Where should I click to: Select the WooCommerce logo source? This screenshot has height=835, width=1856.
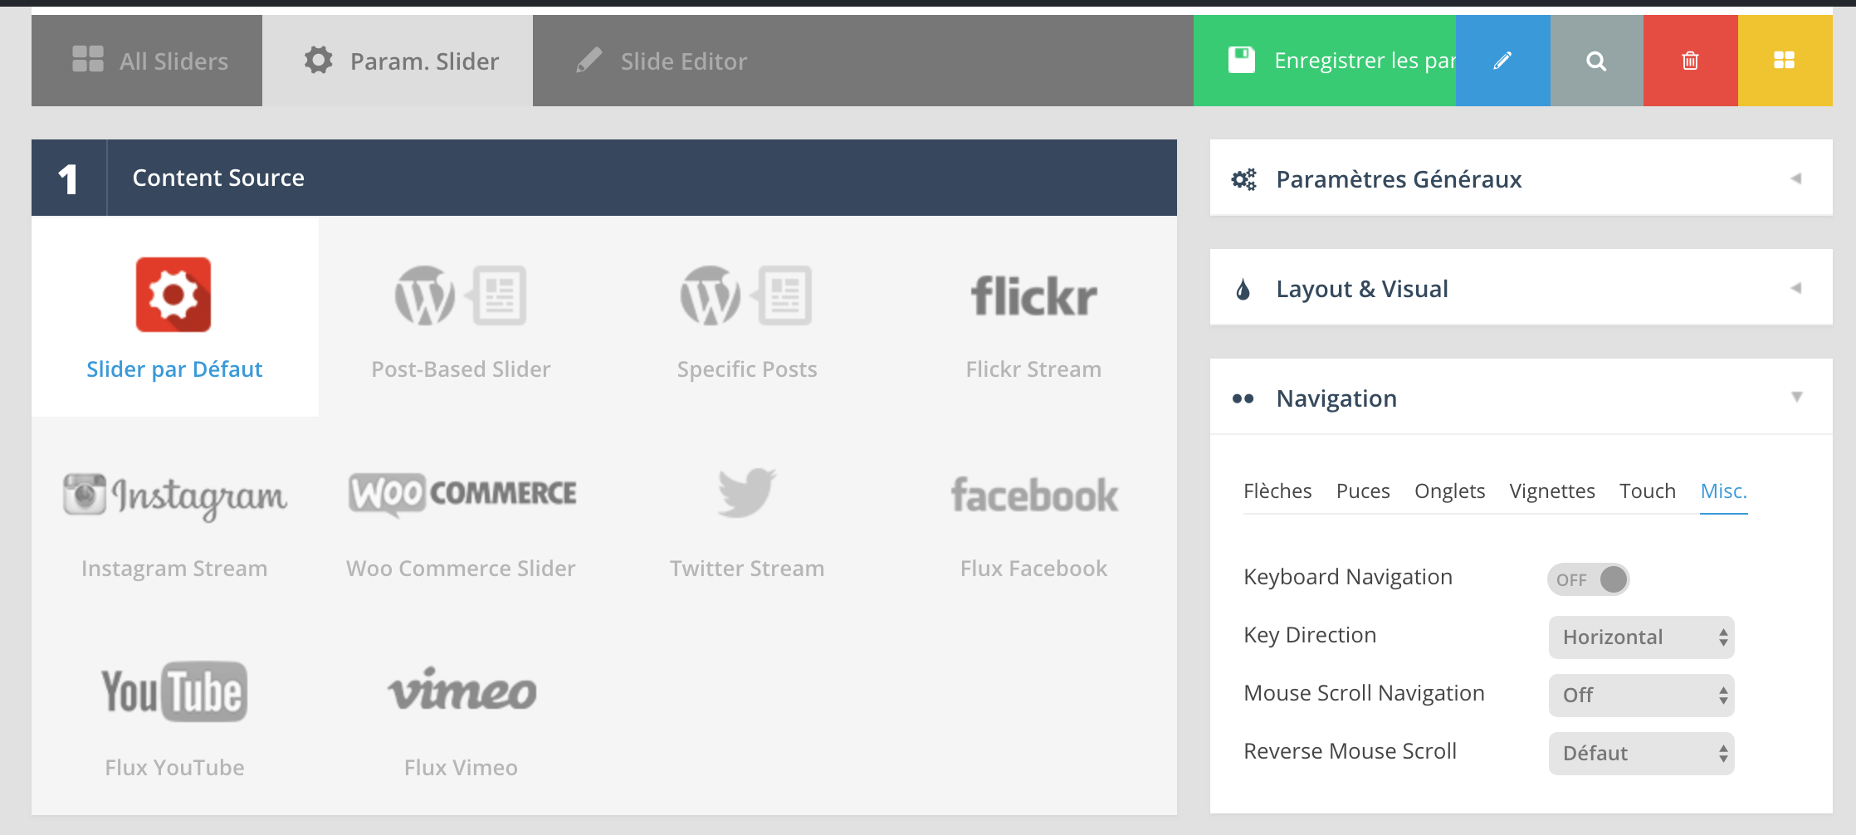[x=462, y=494]
